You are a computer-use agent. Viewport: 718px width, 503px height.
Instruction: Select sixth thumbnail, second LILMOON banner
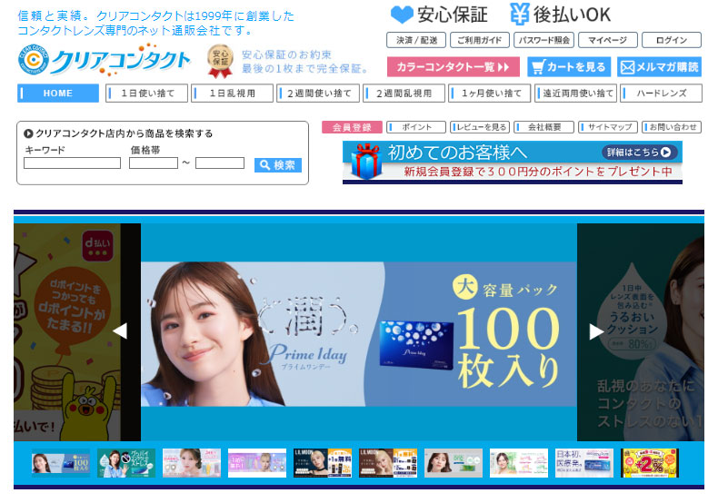click(x=388, y=463)
